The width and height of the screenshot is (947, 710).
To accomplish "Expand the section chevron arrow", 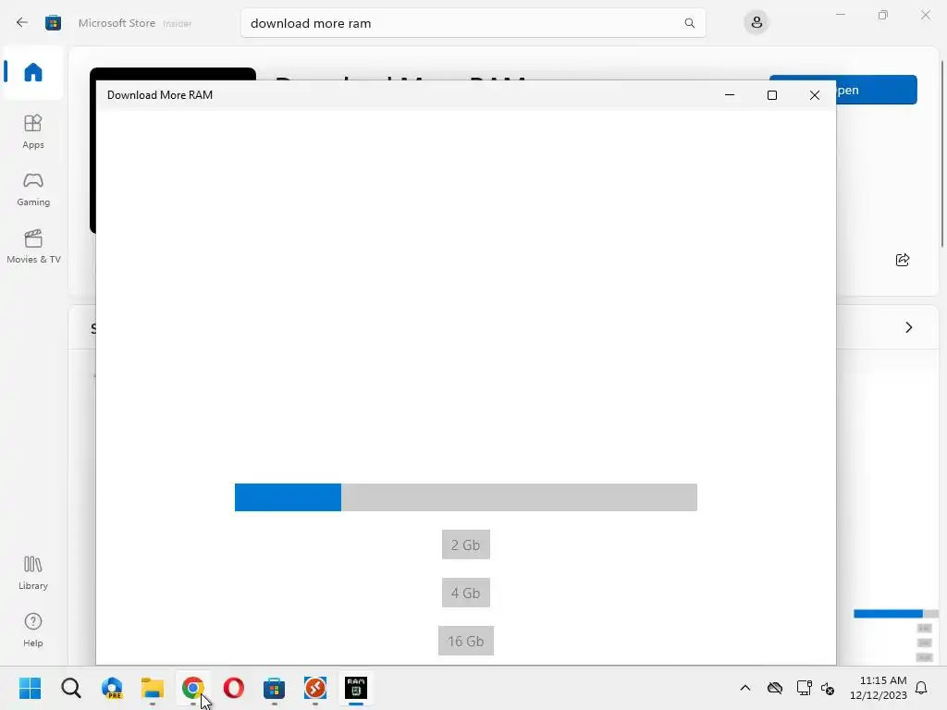I will (x=909, y=327).
